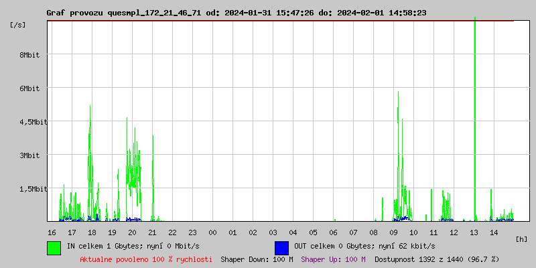Click the red 'Aktualne povoleno 100 % rychlosti' text
536x268 pixels.
[146, 259]
